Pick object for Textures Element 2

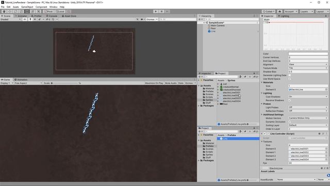[x=326, y=156]
